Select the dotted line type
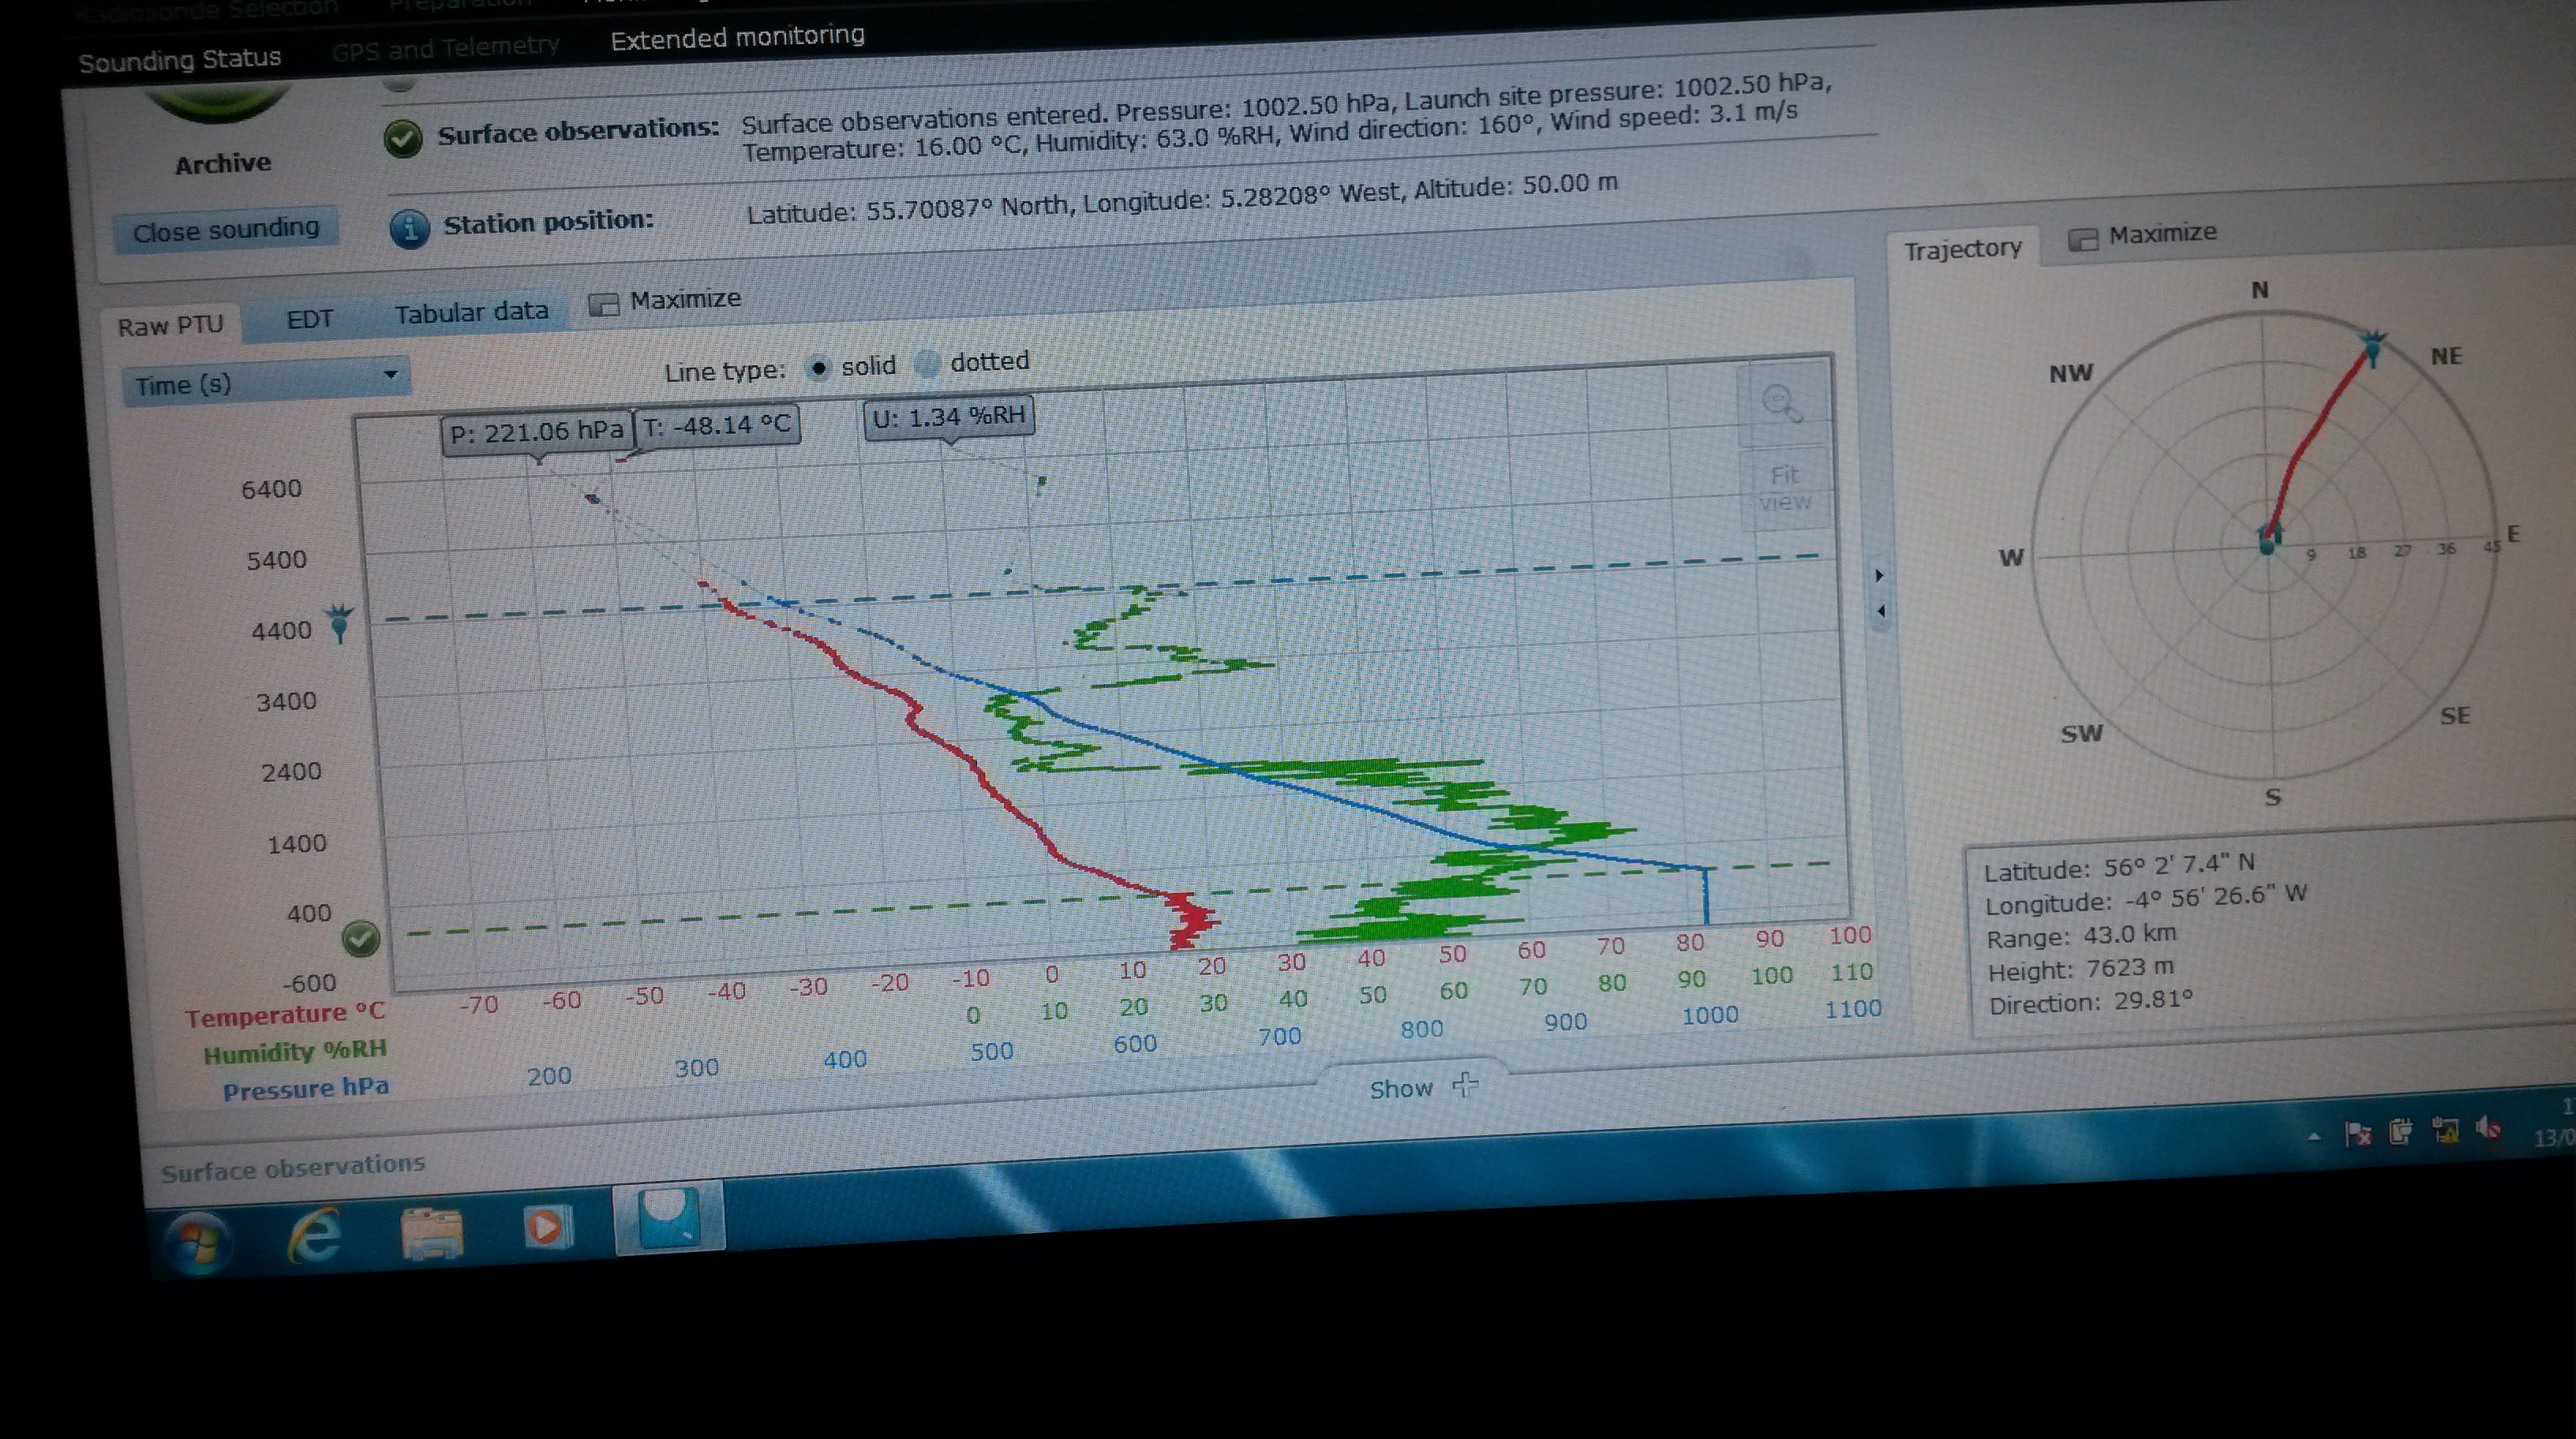2576x1439 pixels. (928, 364)
